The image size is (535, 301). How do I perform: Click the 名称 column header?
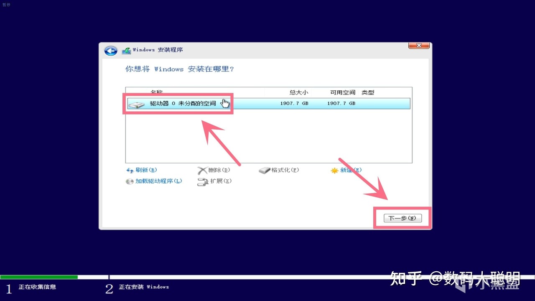(157, 92)
